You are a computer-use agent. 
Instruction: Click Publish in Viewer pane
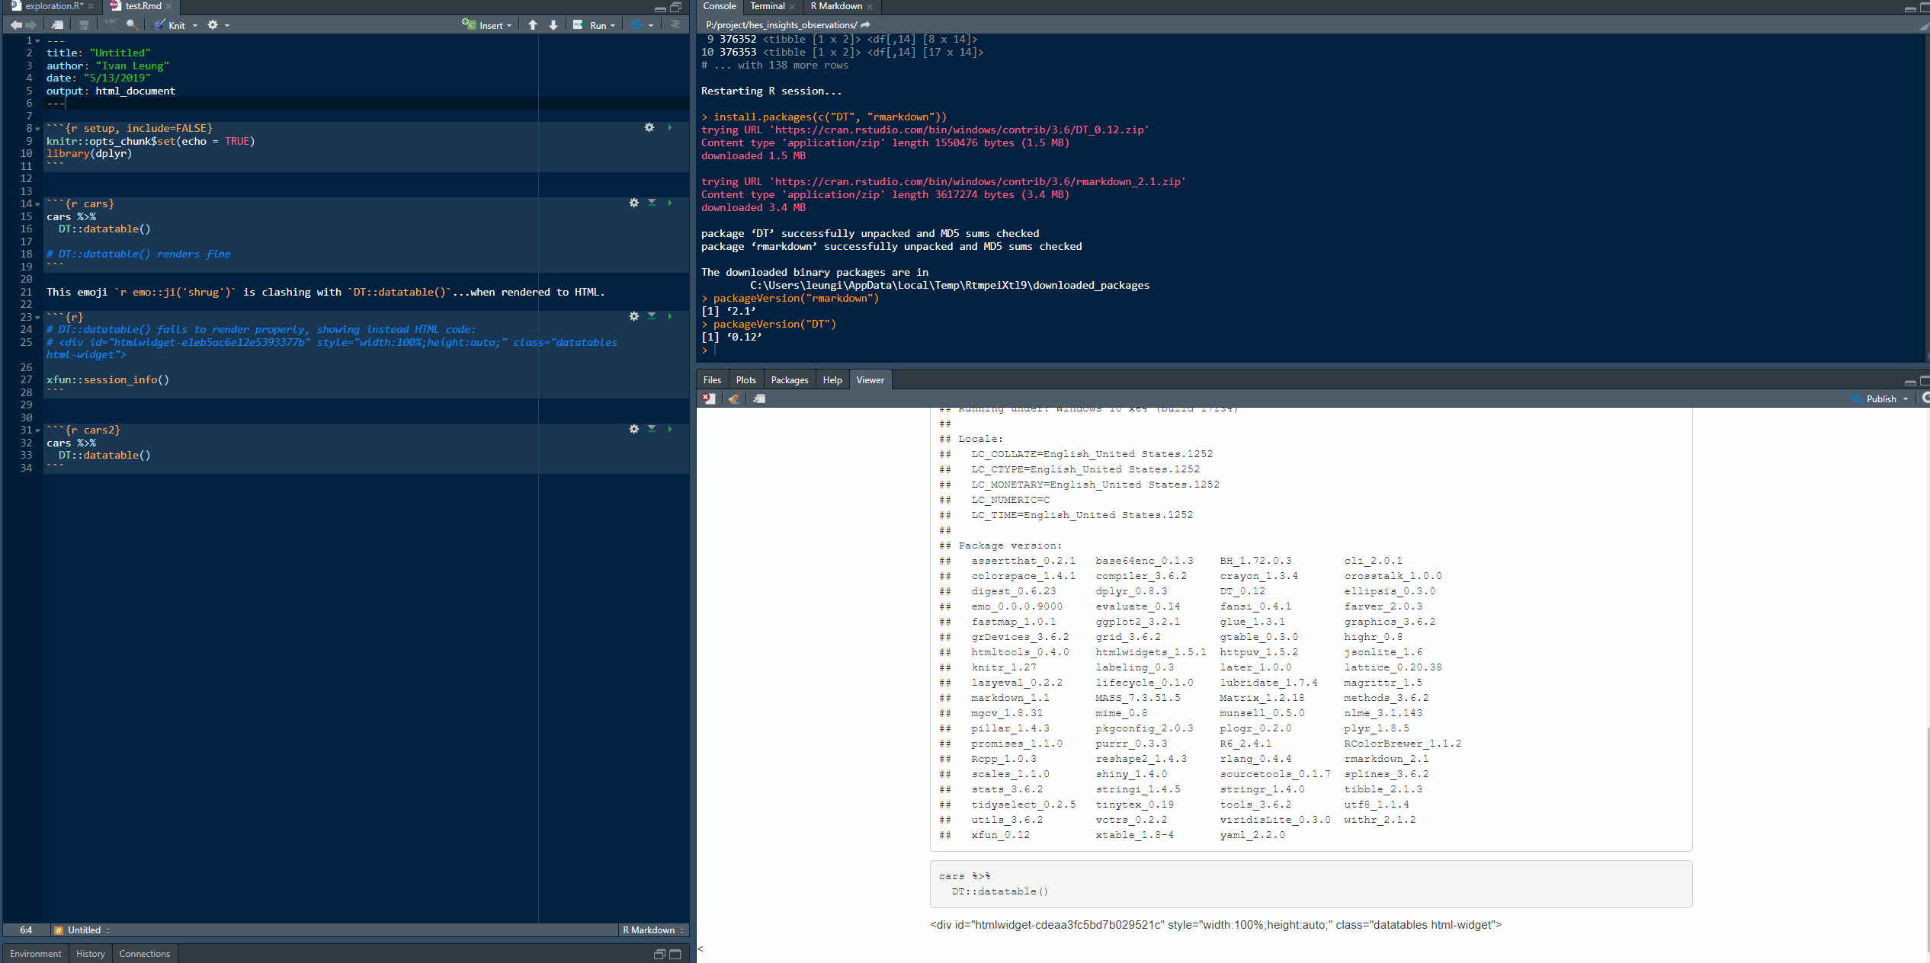coord(1874,398)
